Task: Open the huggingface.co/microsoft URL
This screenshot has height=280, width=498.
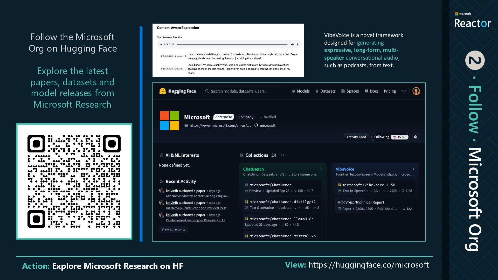Action: [x=369, y=265]
